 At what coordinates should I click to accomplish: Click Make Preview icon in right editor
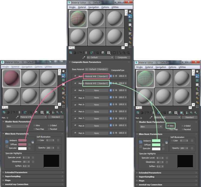click(x=197, y=94)
